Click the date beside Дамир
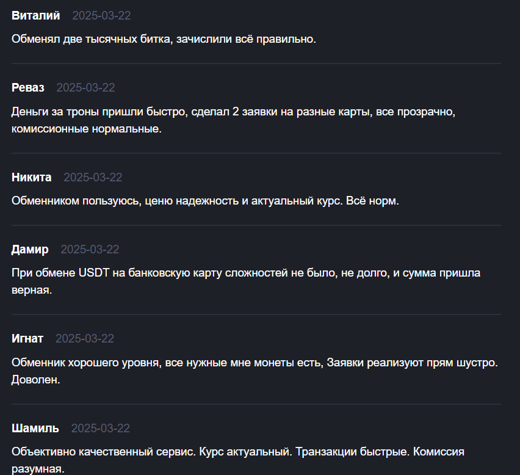Viewport: 520px width, 475px height. [90, 250]
